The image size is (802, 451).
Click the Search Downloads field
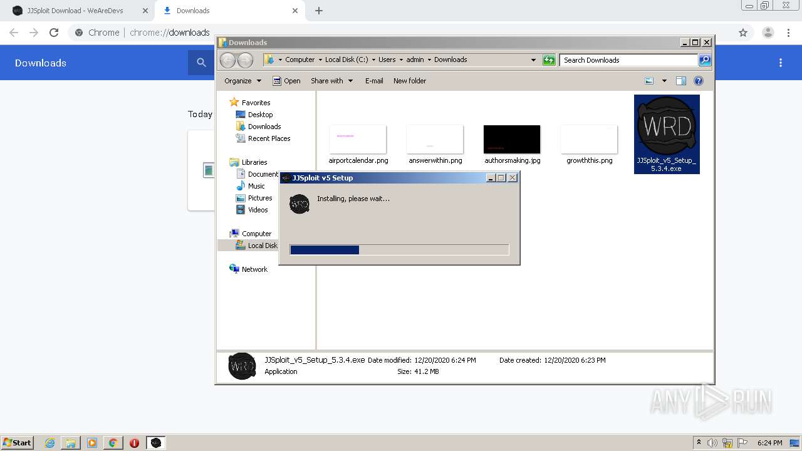tap(628, 60)
